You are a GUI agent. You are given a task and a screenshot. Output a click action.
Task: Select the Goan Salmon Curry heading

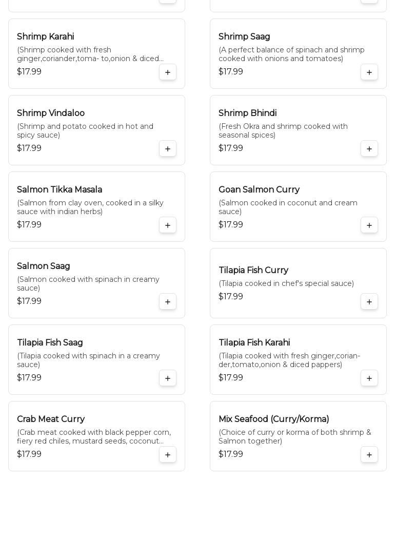pyautogui.click(x=259, y=190)
